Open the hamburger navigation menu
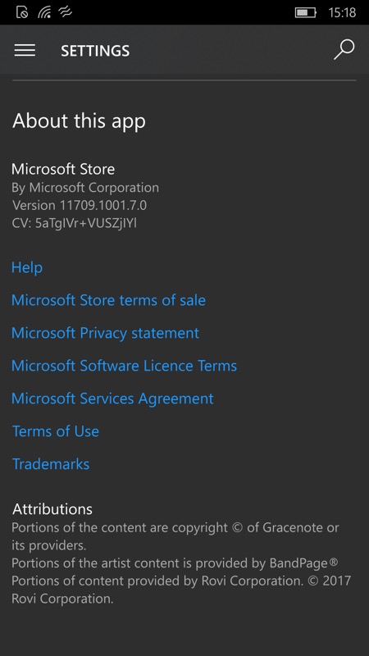 coord(25,50)
